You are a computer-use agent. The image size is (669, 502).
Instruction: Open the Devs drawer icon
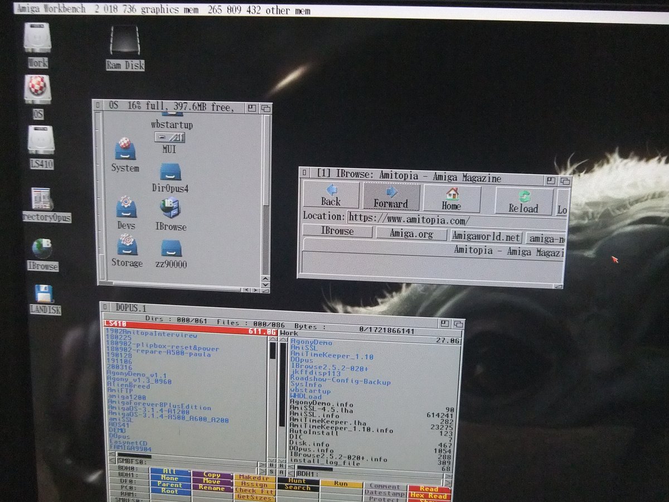(x=126, y=206)
